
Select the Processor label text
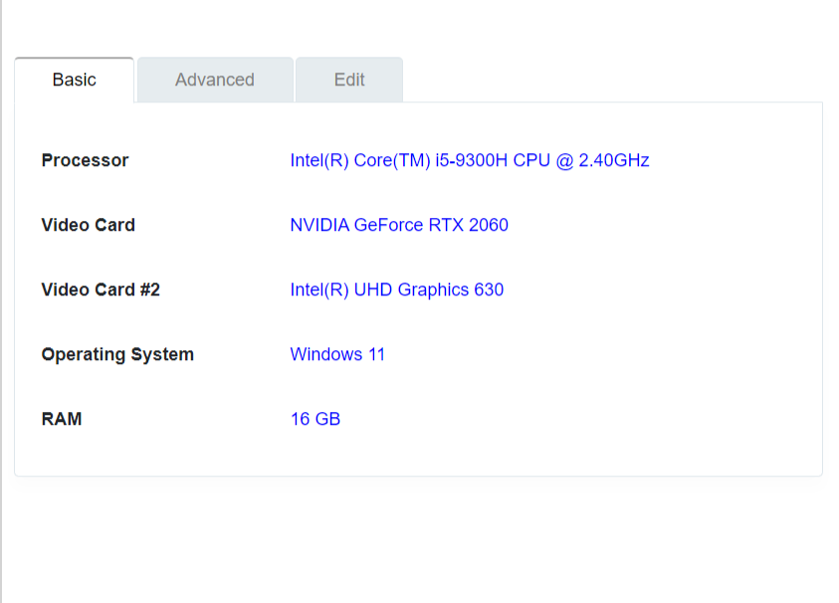[85, 160]
